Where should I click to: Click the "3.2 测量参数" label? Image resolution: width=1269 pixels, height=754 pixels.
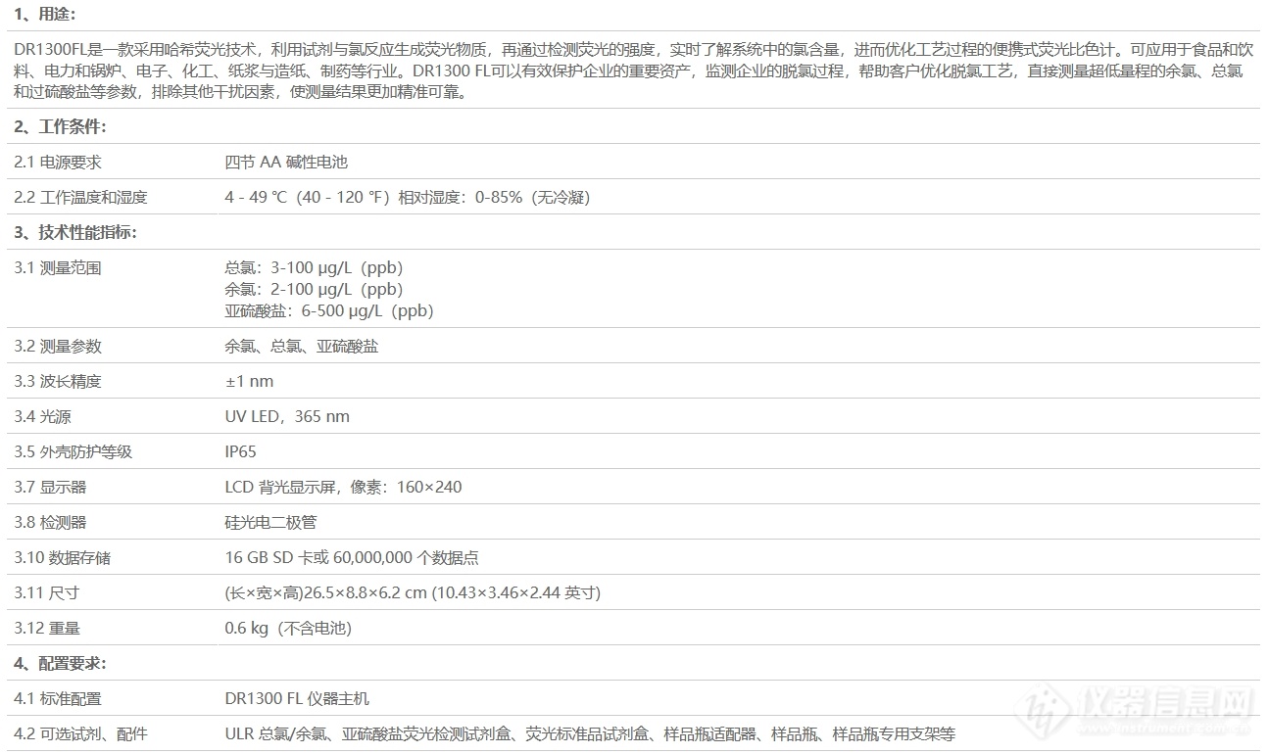point(58,346)
